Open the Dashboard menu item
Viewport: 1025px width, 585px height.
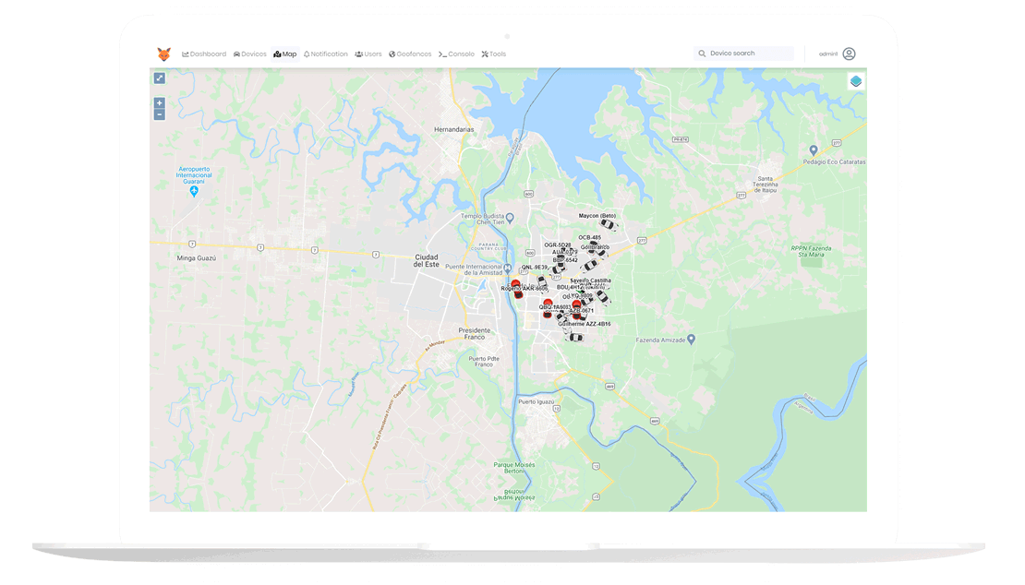204,54
